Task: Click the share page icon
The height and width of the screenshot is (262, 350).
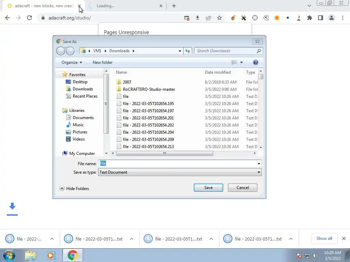Action: coord(208,18)
